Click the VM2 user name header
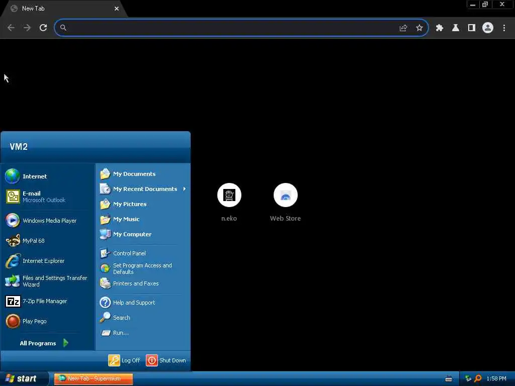The image size is (515, 386). coord(19,147)
